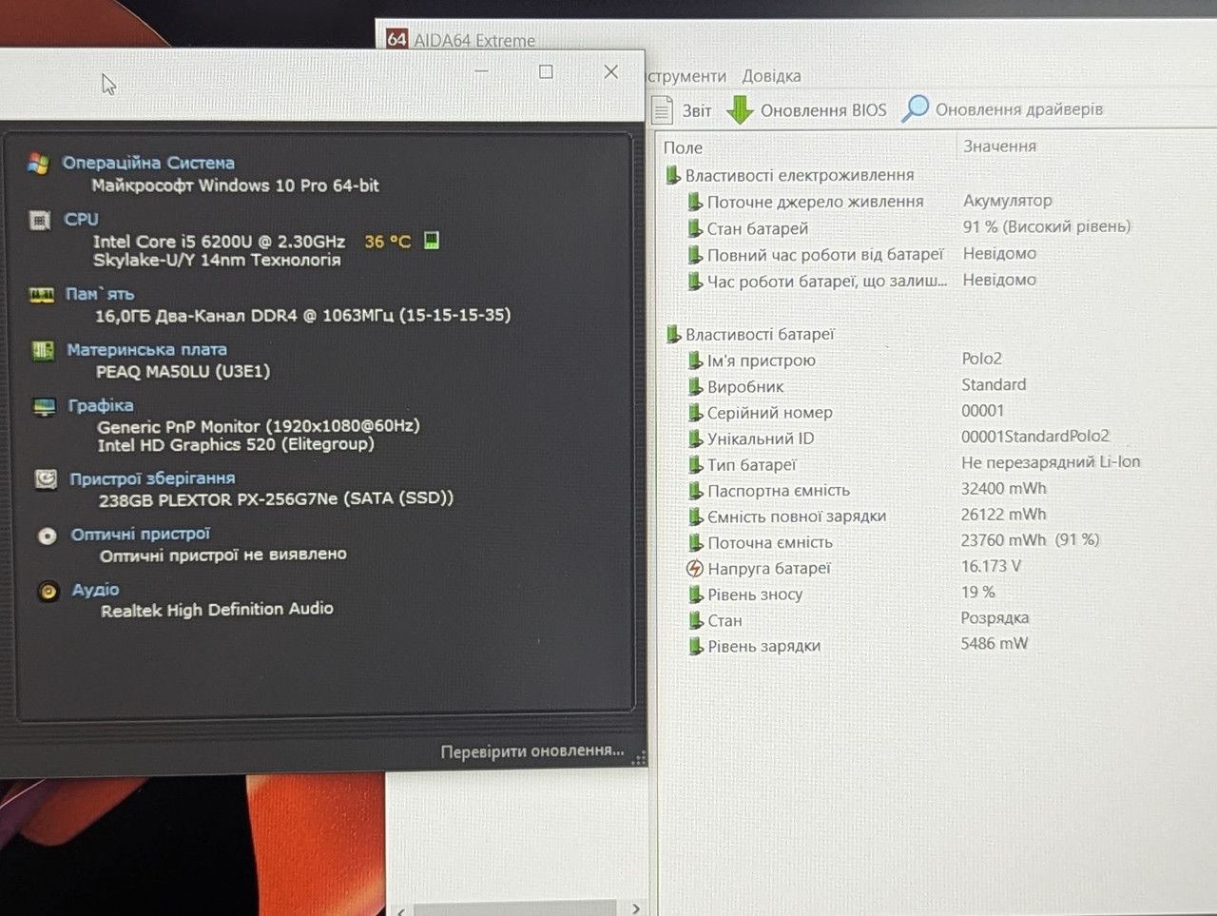1217x916 pixels.
Task: Open the CPU section link in Speccy
Action: tap(81, 219)
